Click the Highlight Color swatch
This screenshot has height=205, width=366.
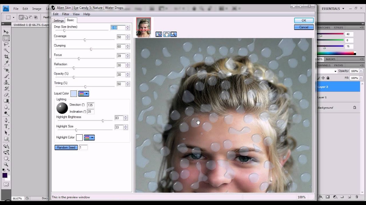tap(79, 138)
